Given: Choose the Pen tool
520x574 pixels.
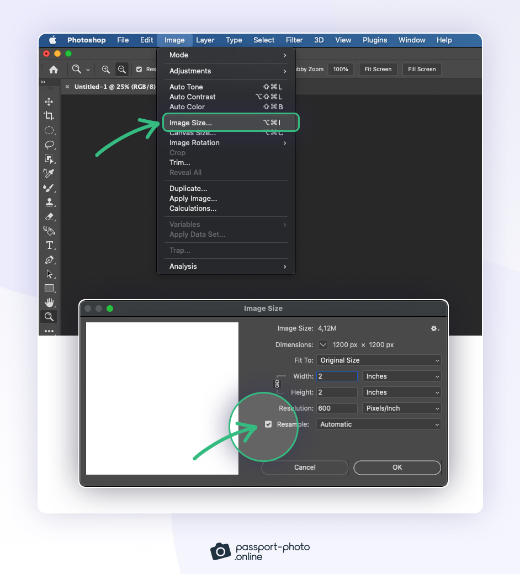Looking at the screenshot, I should 49,259.
